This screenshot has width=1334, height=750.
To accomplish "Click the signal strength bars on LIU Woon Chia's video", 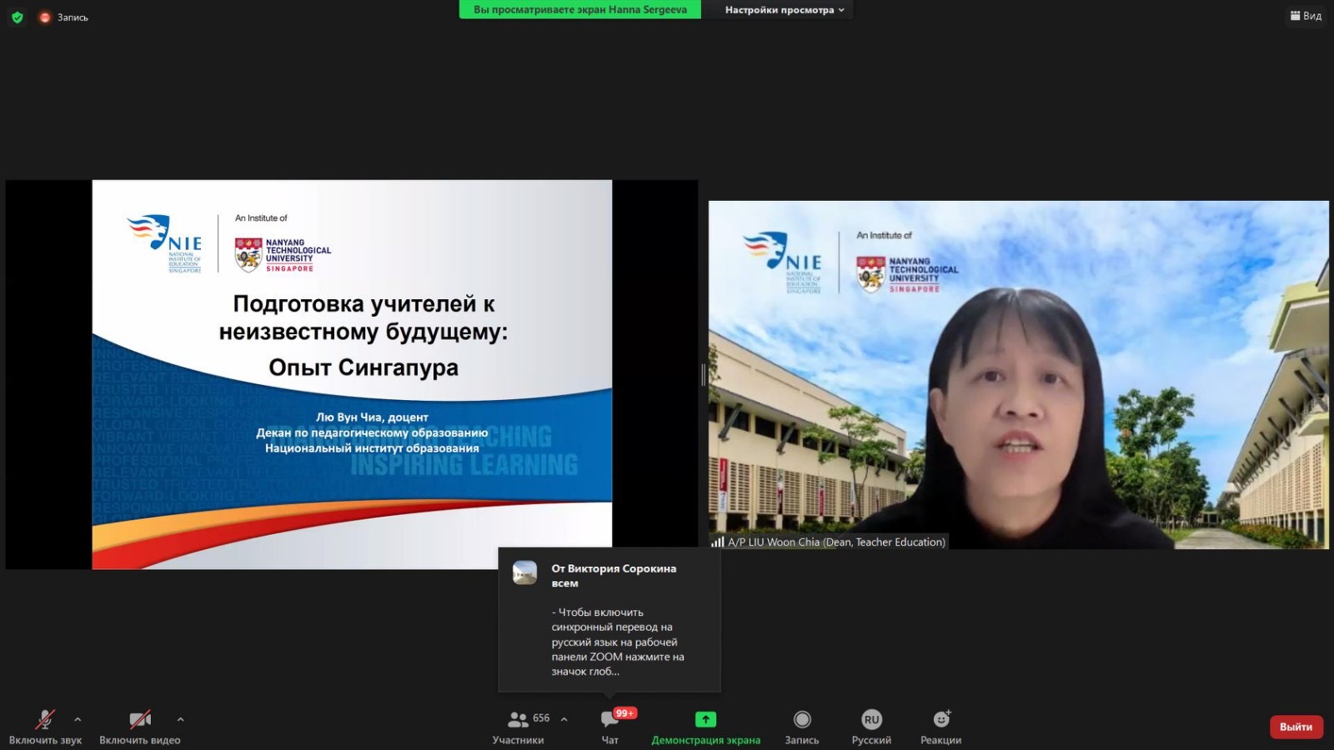I will [x=717, y=542].
